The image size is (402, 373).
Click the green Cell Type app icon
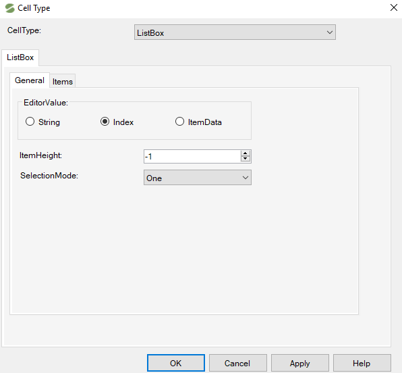tap(10, 8)
